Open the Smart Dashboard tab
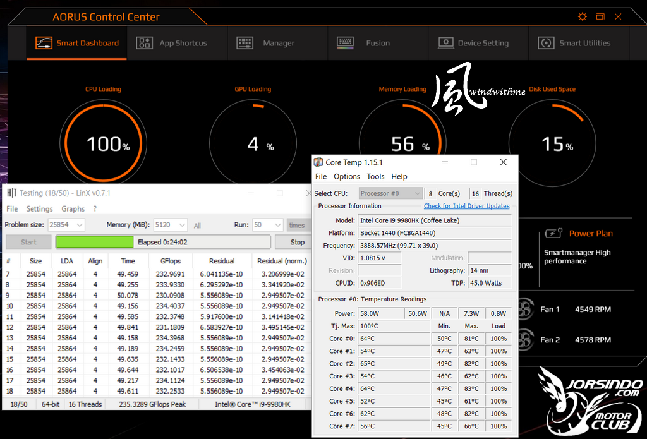Image resolution: width=647 pixels, height=439 pixels. 76,43
